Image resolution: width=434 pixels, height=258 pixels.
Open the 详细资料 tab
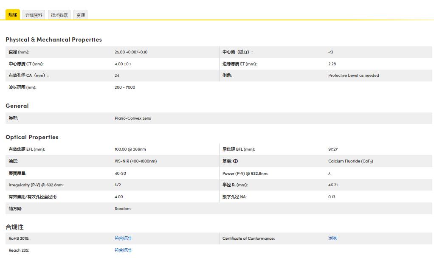pos(34,15)
